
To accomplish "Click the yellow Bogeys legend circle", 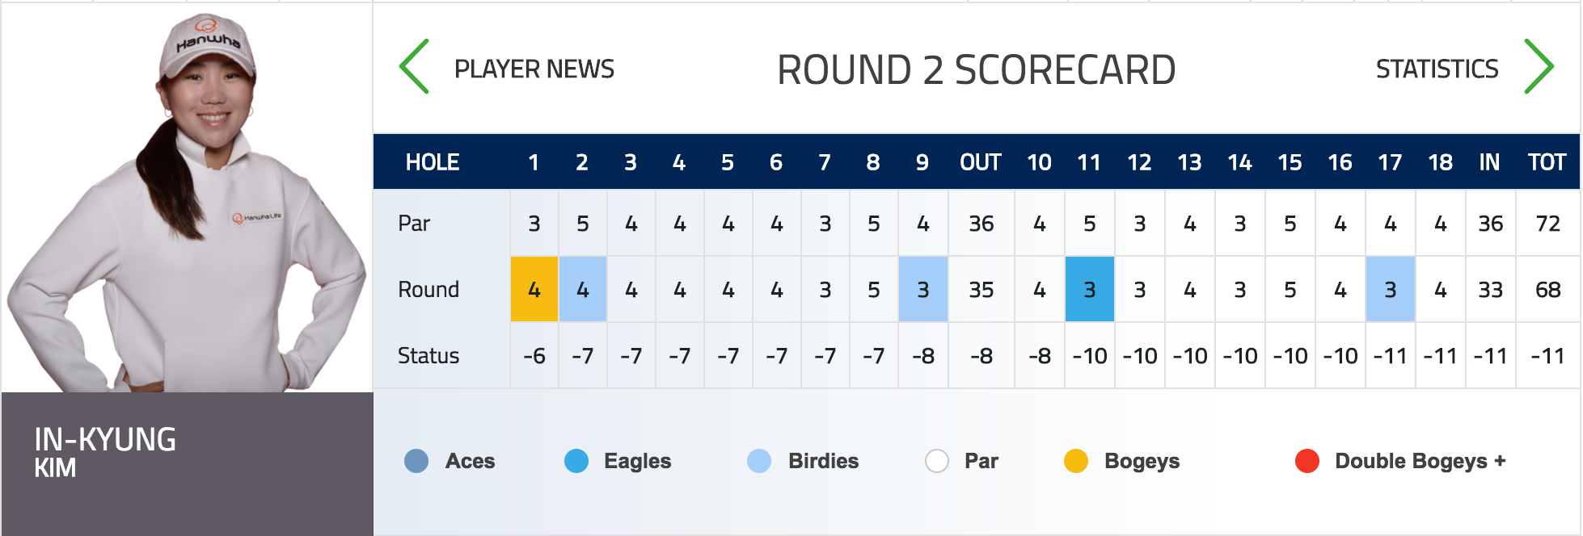I will pos(1076,461).
